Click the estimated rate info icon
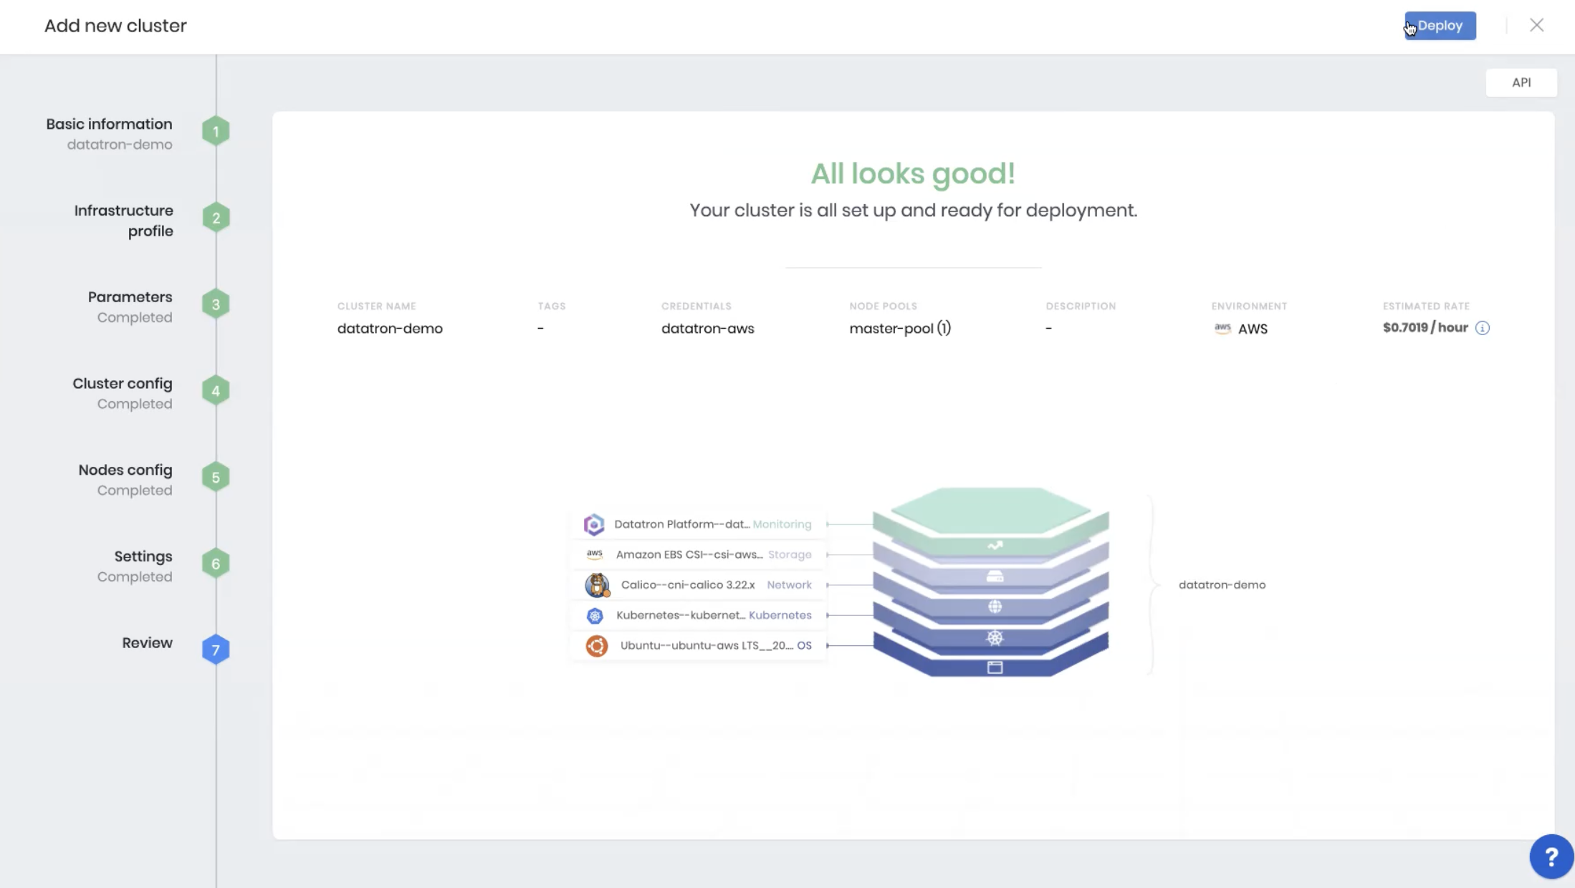 [1483, 328]
